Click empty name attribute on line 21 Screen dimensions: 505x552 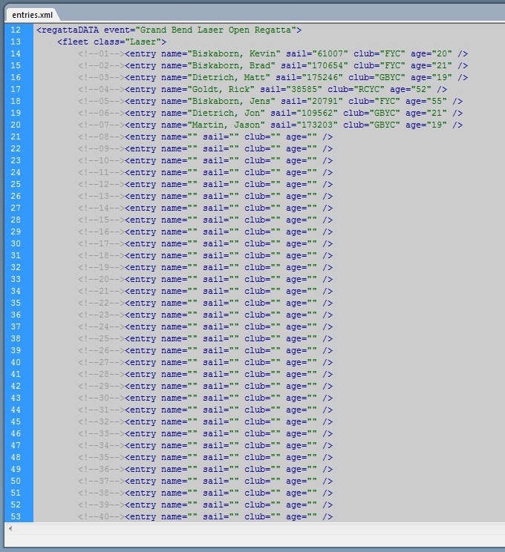[180, 137]
